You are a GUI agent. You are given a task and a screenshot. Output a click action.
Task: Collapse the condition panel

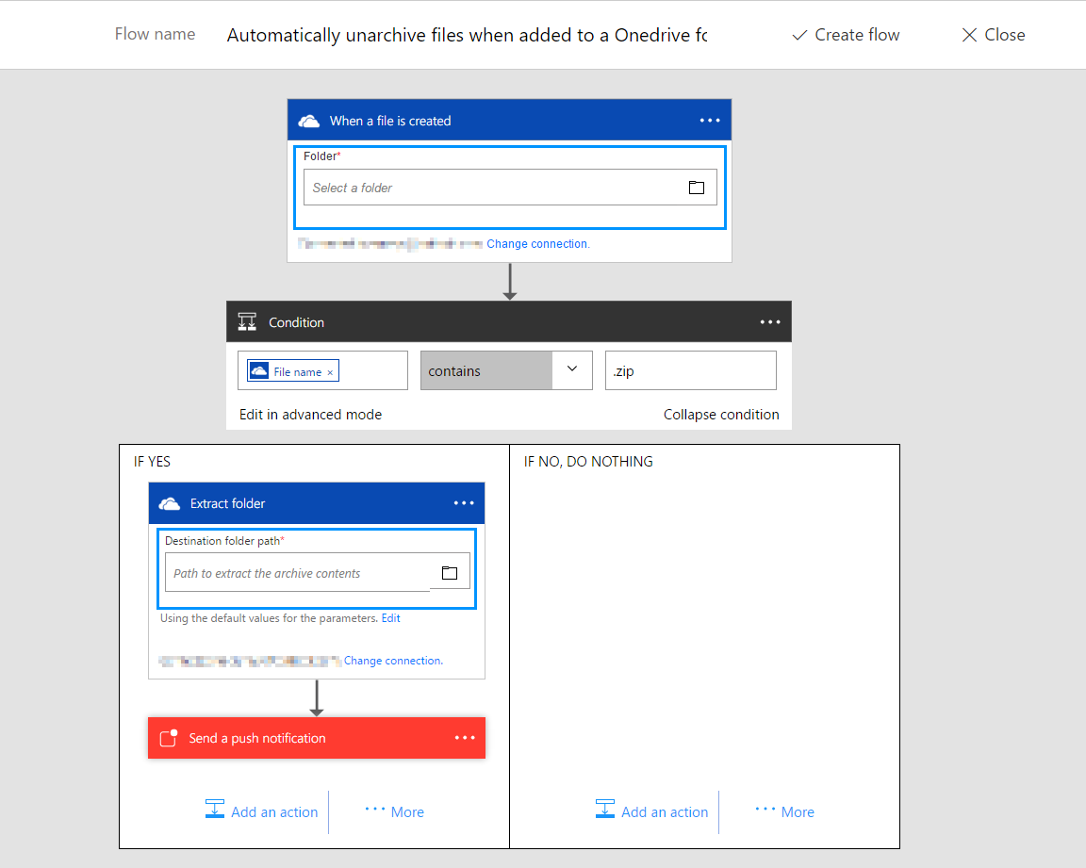point(721,414)
